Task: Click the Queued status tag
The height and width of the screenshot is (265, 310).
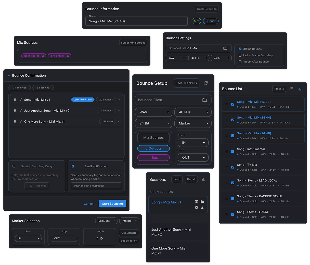Action: [211, 21]
